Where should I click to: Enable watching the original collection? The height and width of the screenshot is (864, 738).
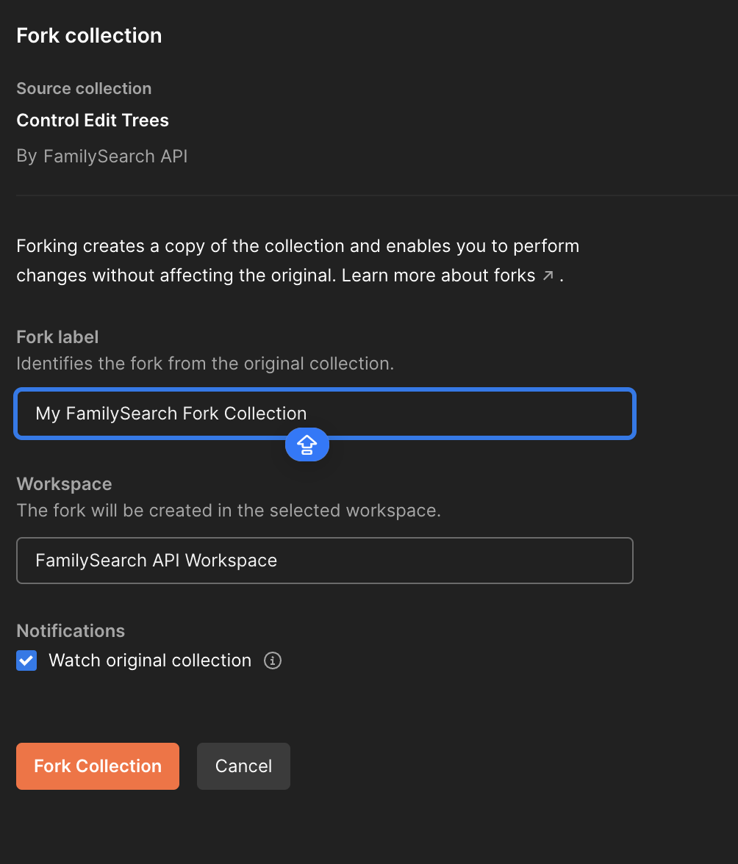(26, 660)
